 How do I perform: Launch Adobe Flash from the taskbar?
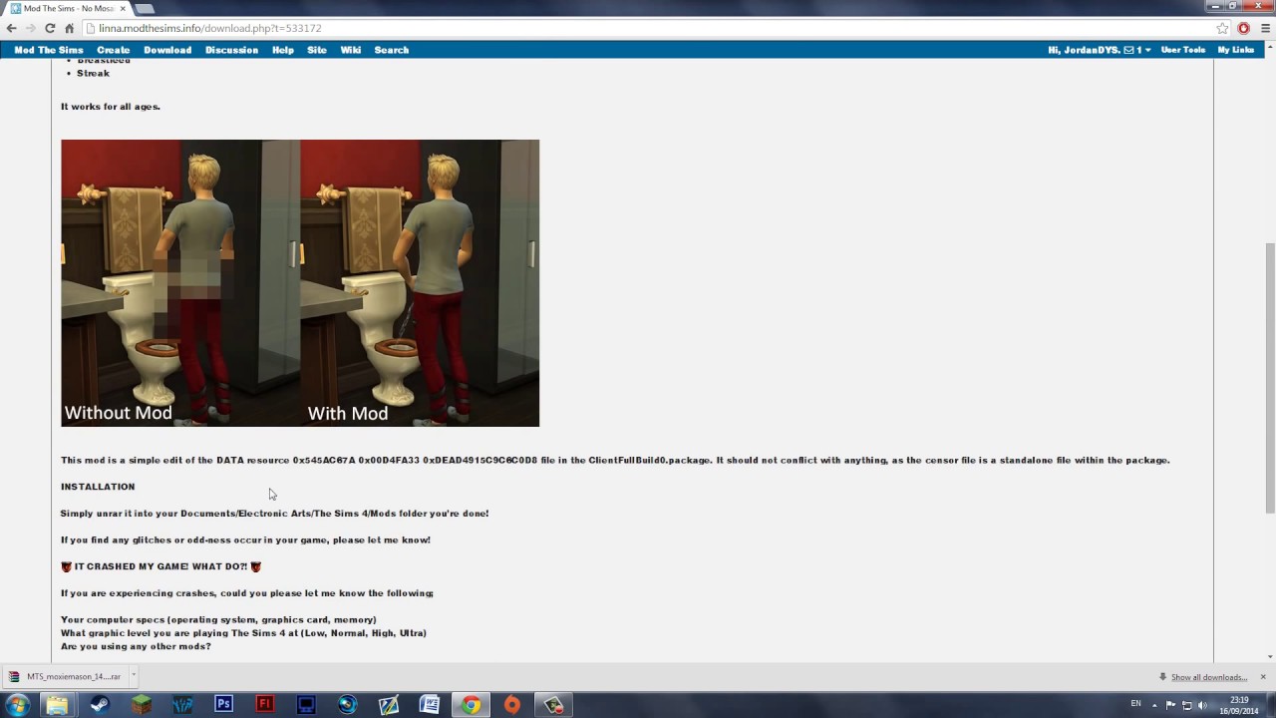(x=265, y=705)
